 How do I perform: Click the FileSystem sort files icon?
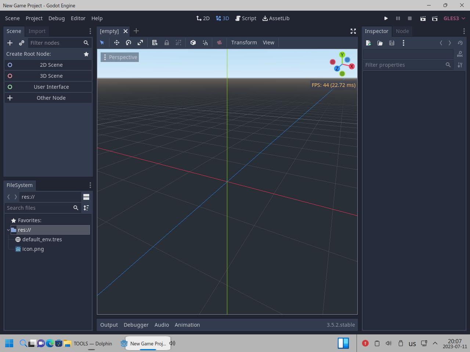tap(86, 208)
